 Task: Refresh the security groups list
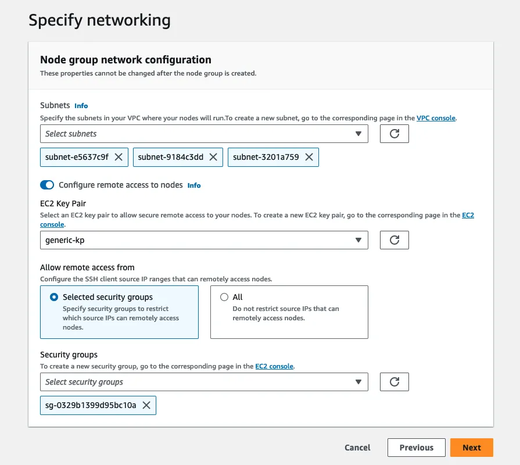pos(394,382)
